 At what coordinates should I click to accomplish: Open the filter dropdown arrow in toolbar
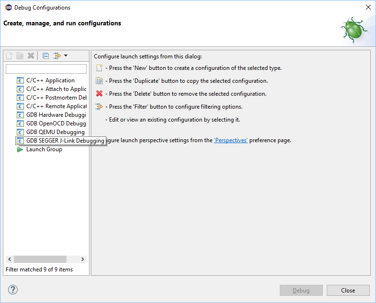coord(66,56)
